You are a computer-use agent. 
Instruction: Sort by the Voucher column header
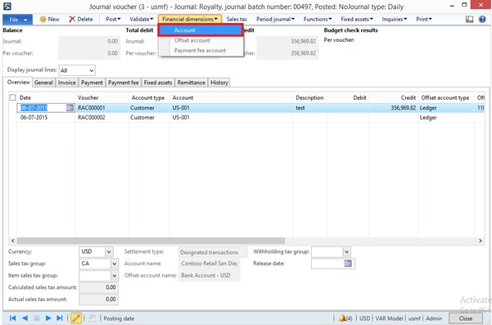[102, 97]
